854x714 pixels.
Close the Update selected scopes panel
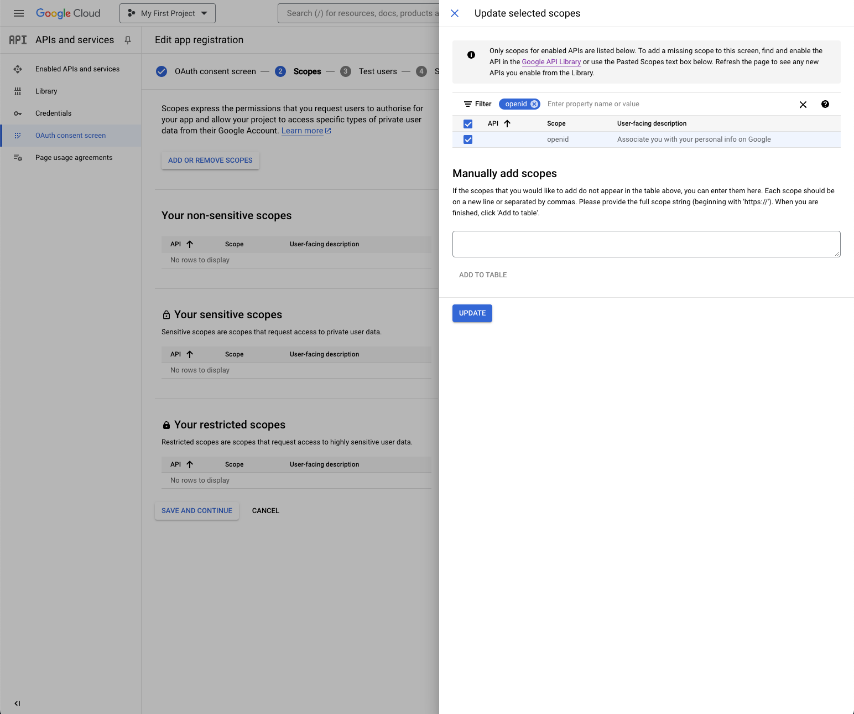(x=455, y=13)
